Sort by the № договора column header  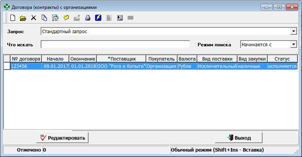point(26,59)
